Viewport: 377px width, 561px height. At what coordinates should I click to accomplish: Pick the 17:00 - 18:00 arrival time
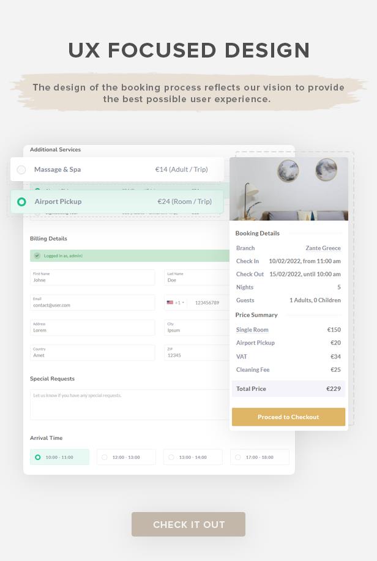pyautogui.click(x=259, y=457)
